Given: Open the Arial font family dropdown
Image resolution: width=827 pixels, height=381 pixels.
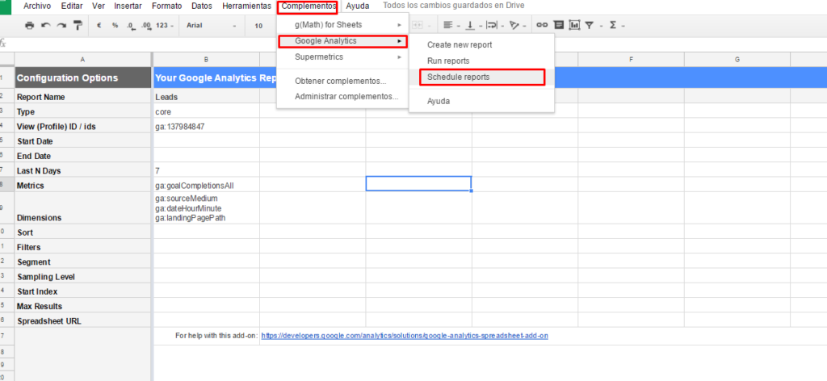Looking at the screenshot, I should point(212,25).
